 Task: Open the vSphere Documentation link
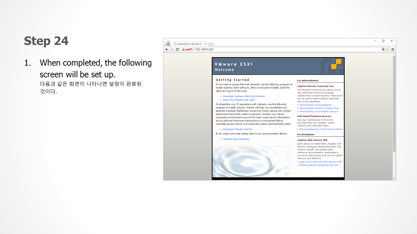236,139
